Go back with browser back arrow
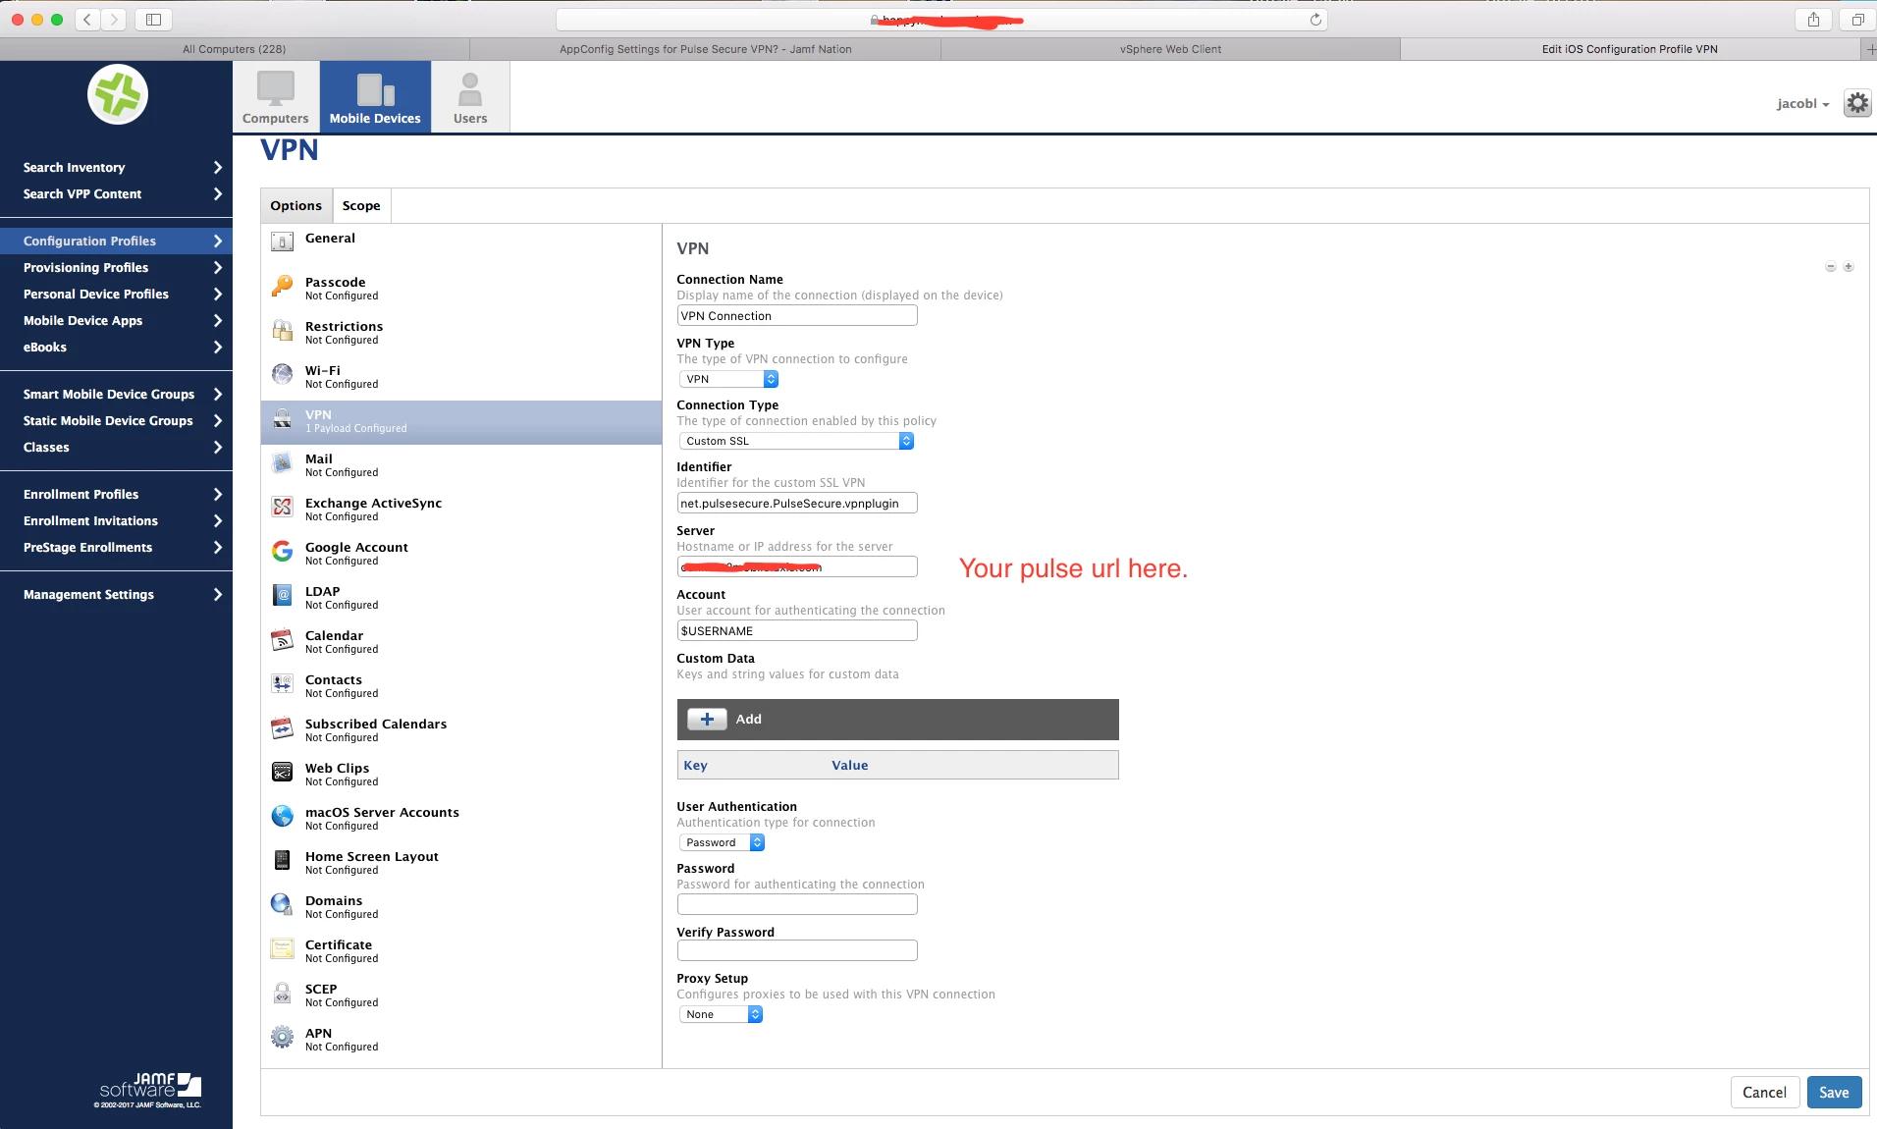 87,19
